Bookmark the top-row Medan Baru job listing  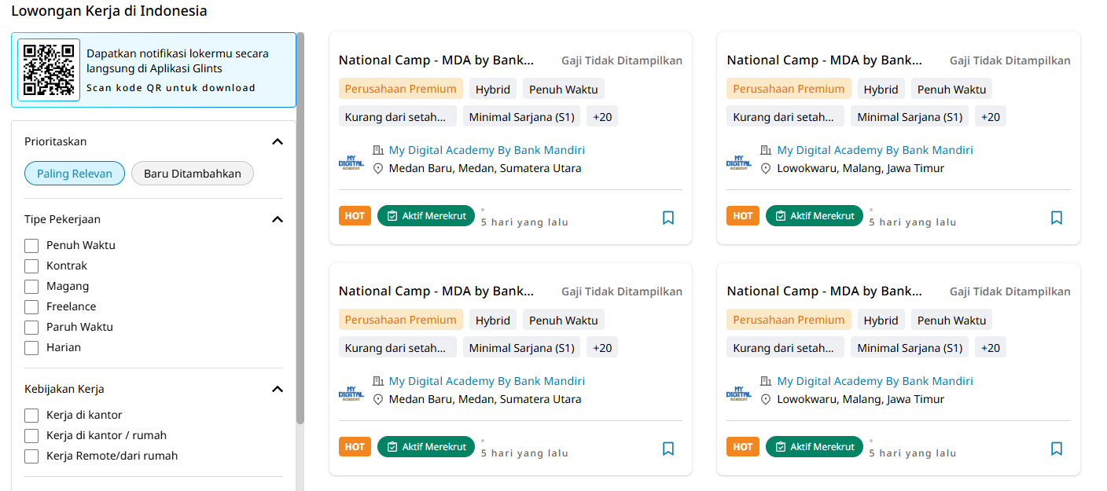[x=668, y=218]
